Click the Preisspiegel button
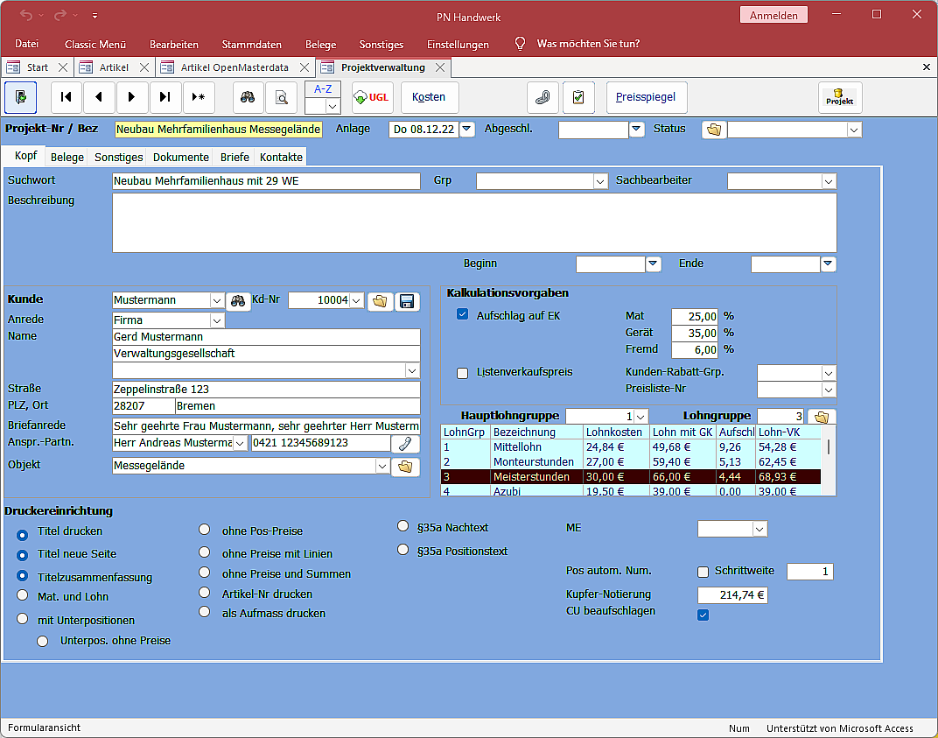This screenshot has height=738, width=938. pyautogui.click(x=647, y=97)
